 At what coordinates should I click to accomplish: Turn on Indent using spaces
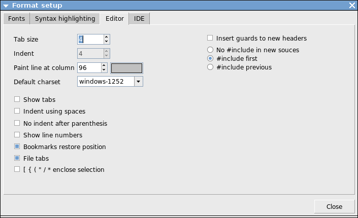17,112
